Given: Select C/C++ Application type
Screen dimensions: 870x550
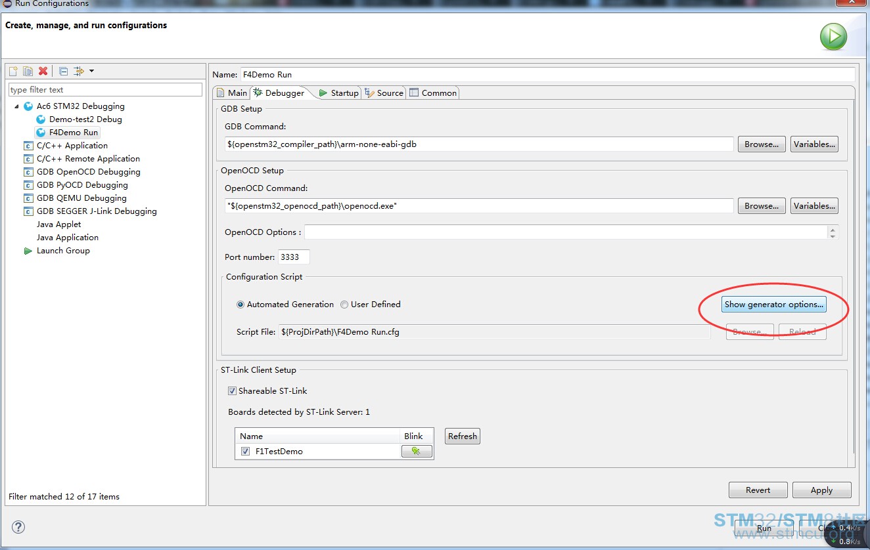Looking at the screenshot, I should pyautogui.click(x=72, y=145).
